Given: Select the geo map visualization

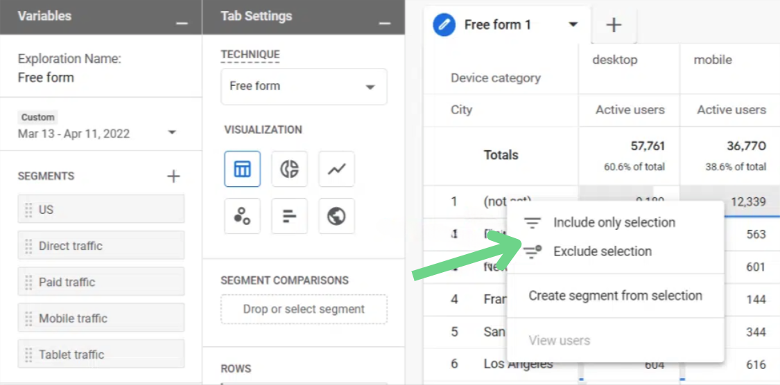Looking at the screenshot, I should tap(337, 216).
